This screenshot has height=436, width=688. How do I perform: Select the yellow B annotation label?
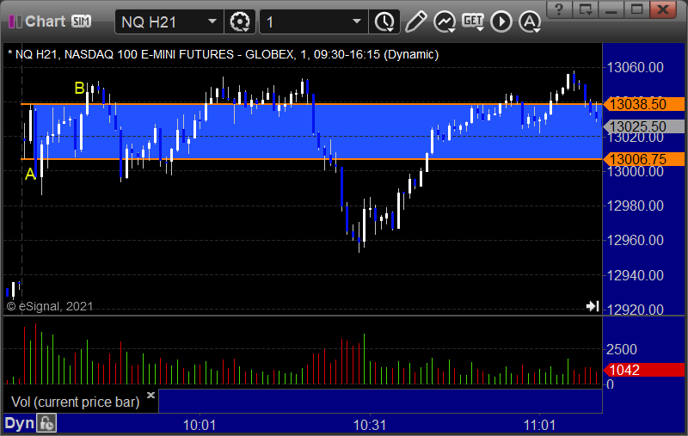click(x=79, y=89)
